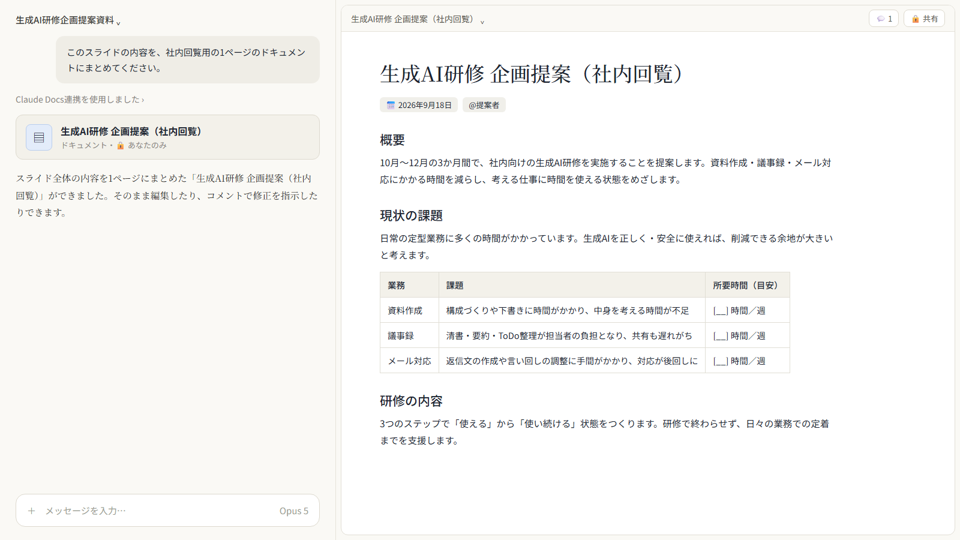This screenshot has height=540, width=960.
Task: Click the user message bubble about スライド
Action: pos(188,60)
